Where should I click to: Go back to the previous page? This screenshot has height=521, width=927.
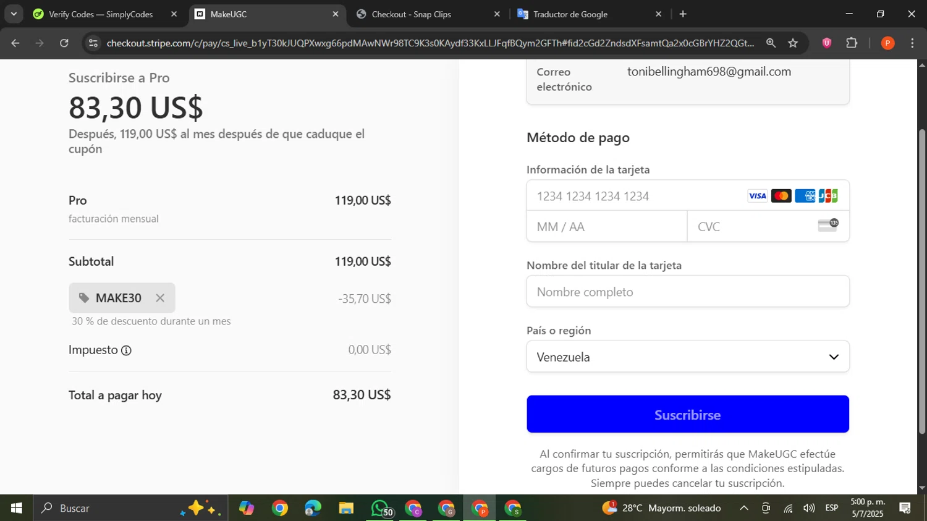15,43
